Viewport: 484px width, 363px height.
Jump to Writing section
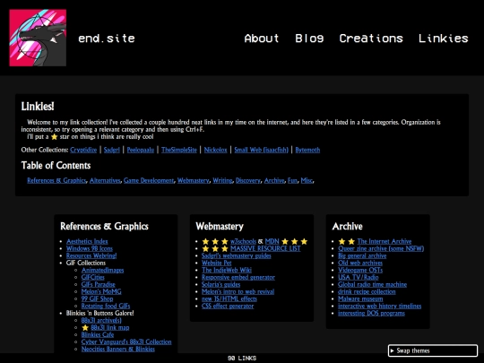click(222, 180)
